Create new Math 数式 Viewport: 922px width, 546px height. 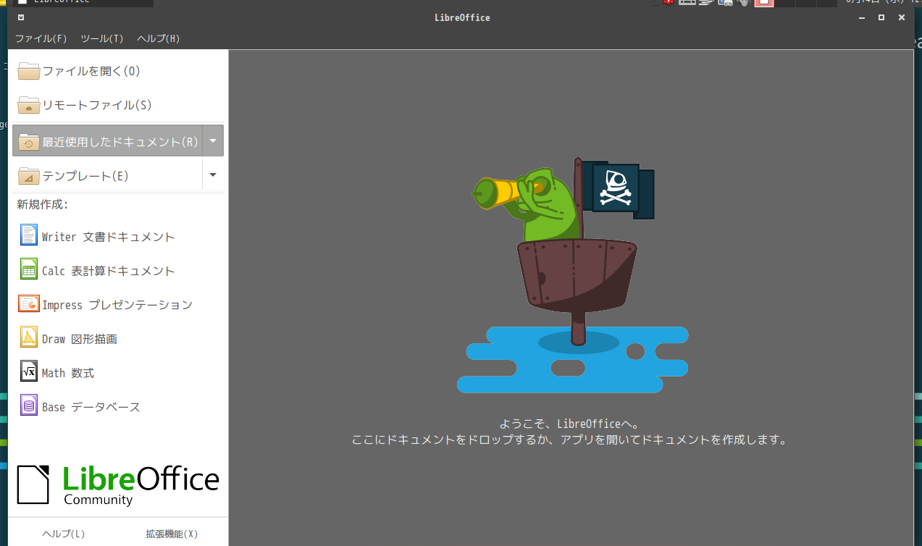point(118,372)
